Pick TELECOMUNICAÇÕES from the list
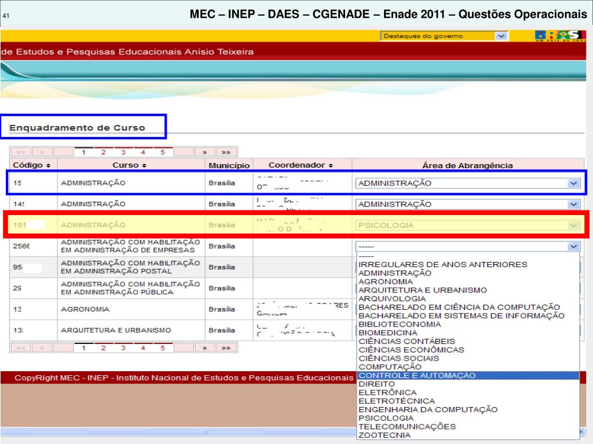593x444 pixels. [x=468, y=427]
